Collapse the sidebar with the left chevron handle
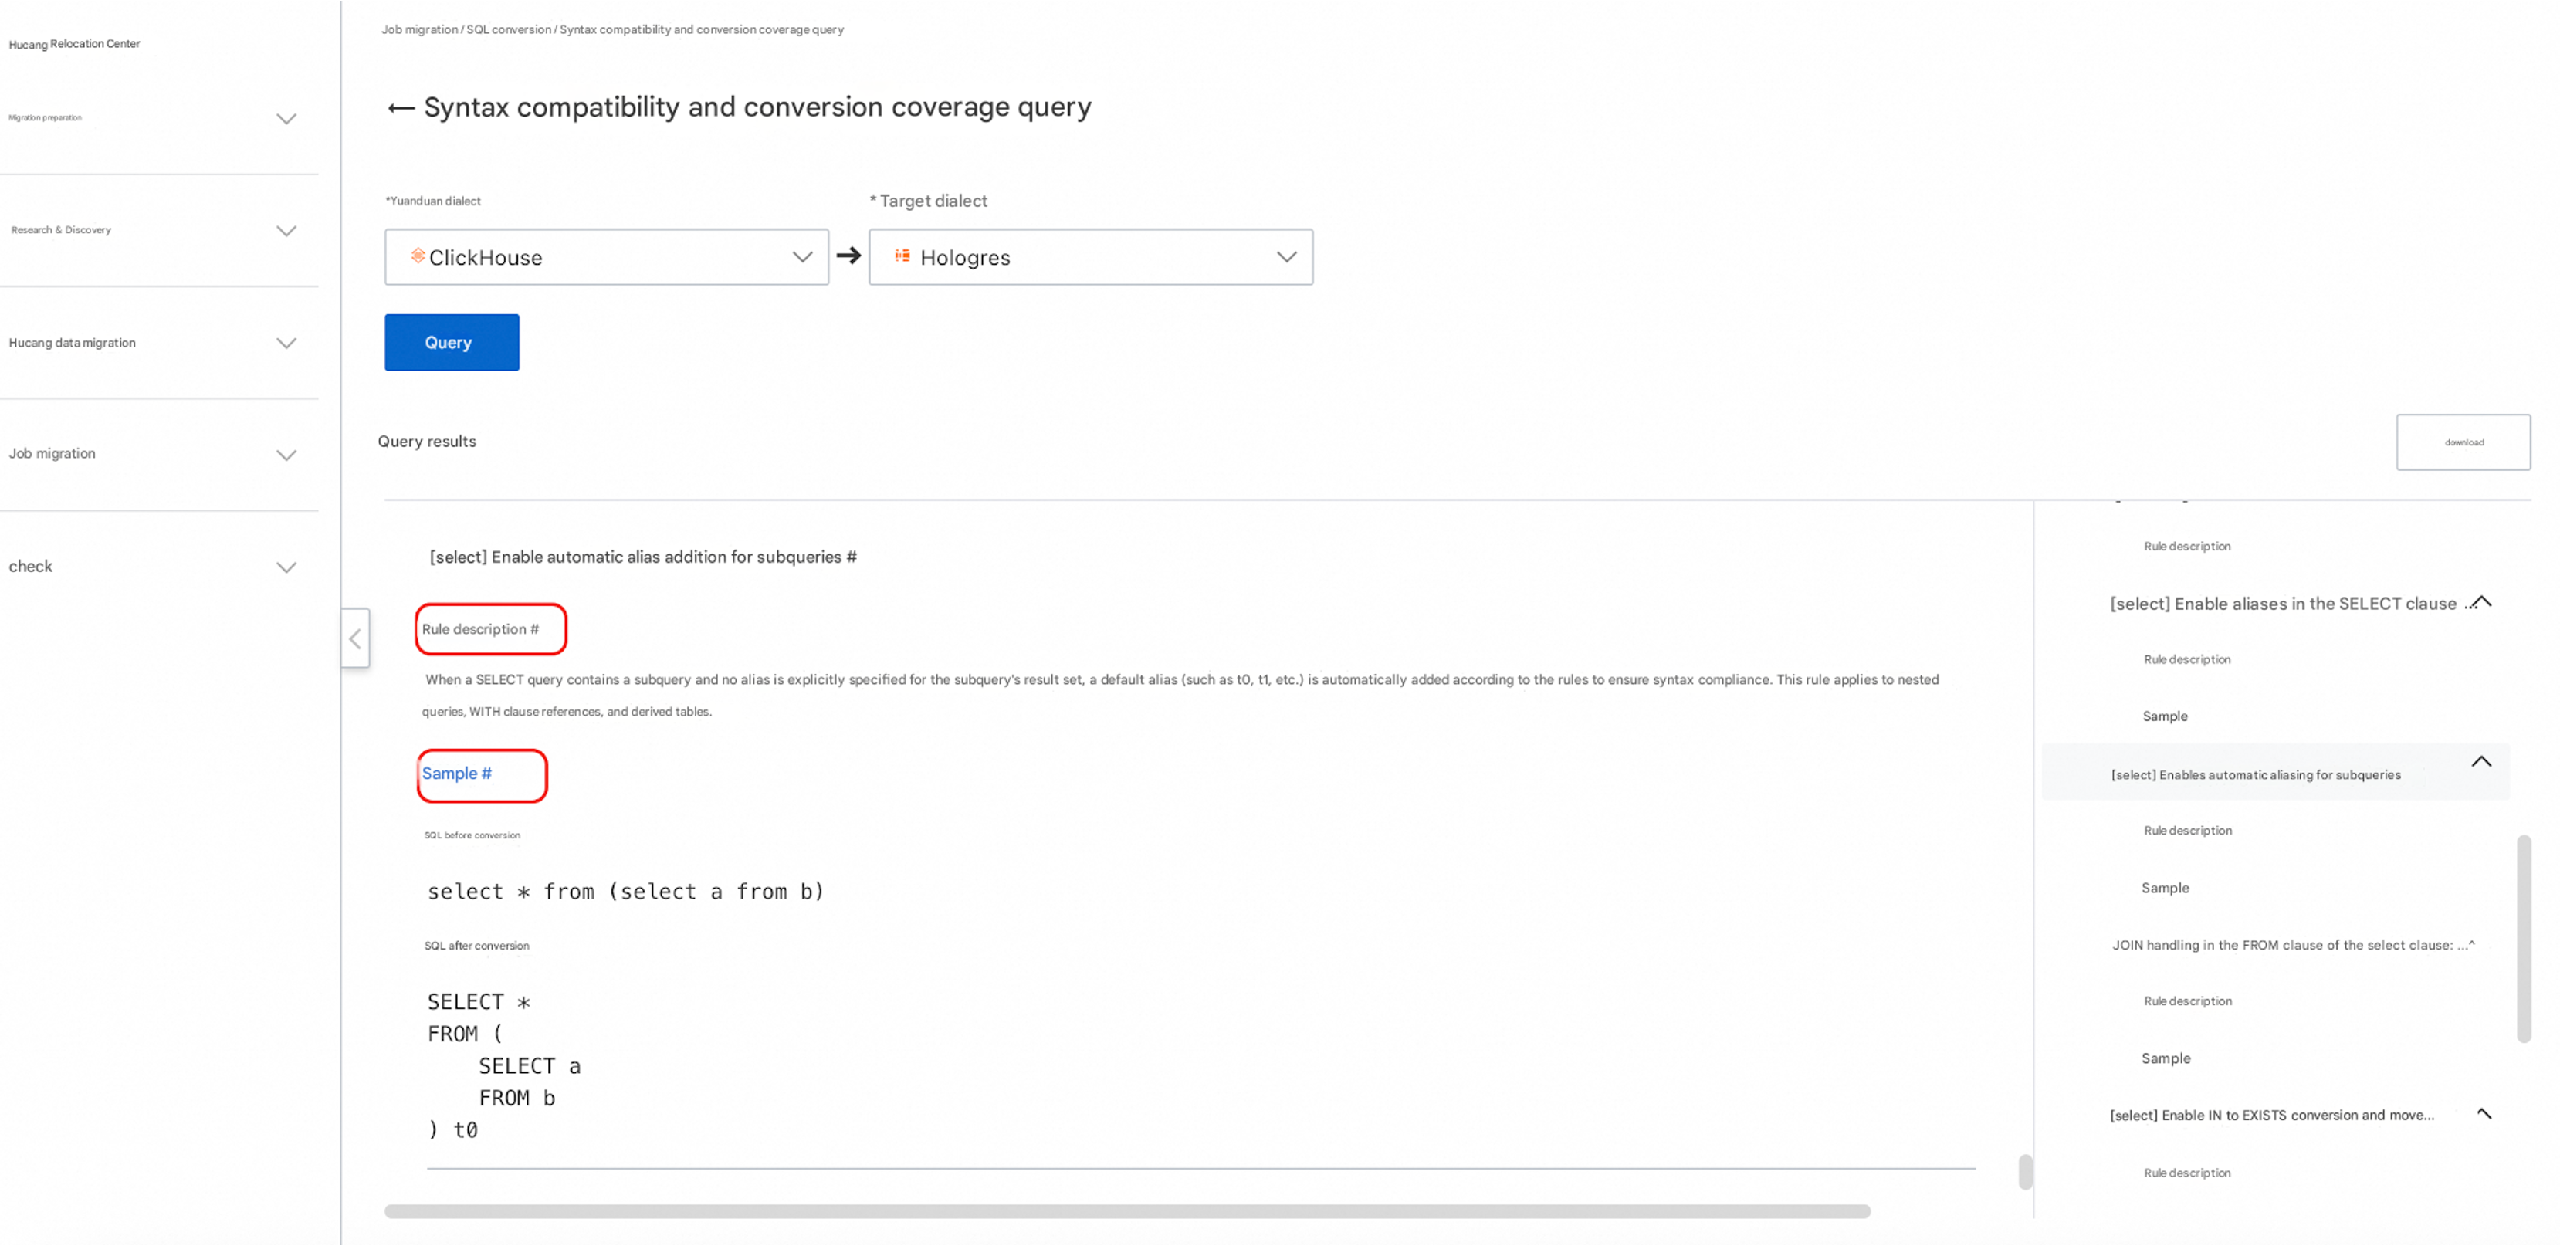Image resolution: width=2560 pixels, height=1246 pixels. [356, 639]
